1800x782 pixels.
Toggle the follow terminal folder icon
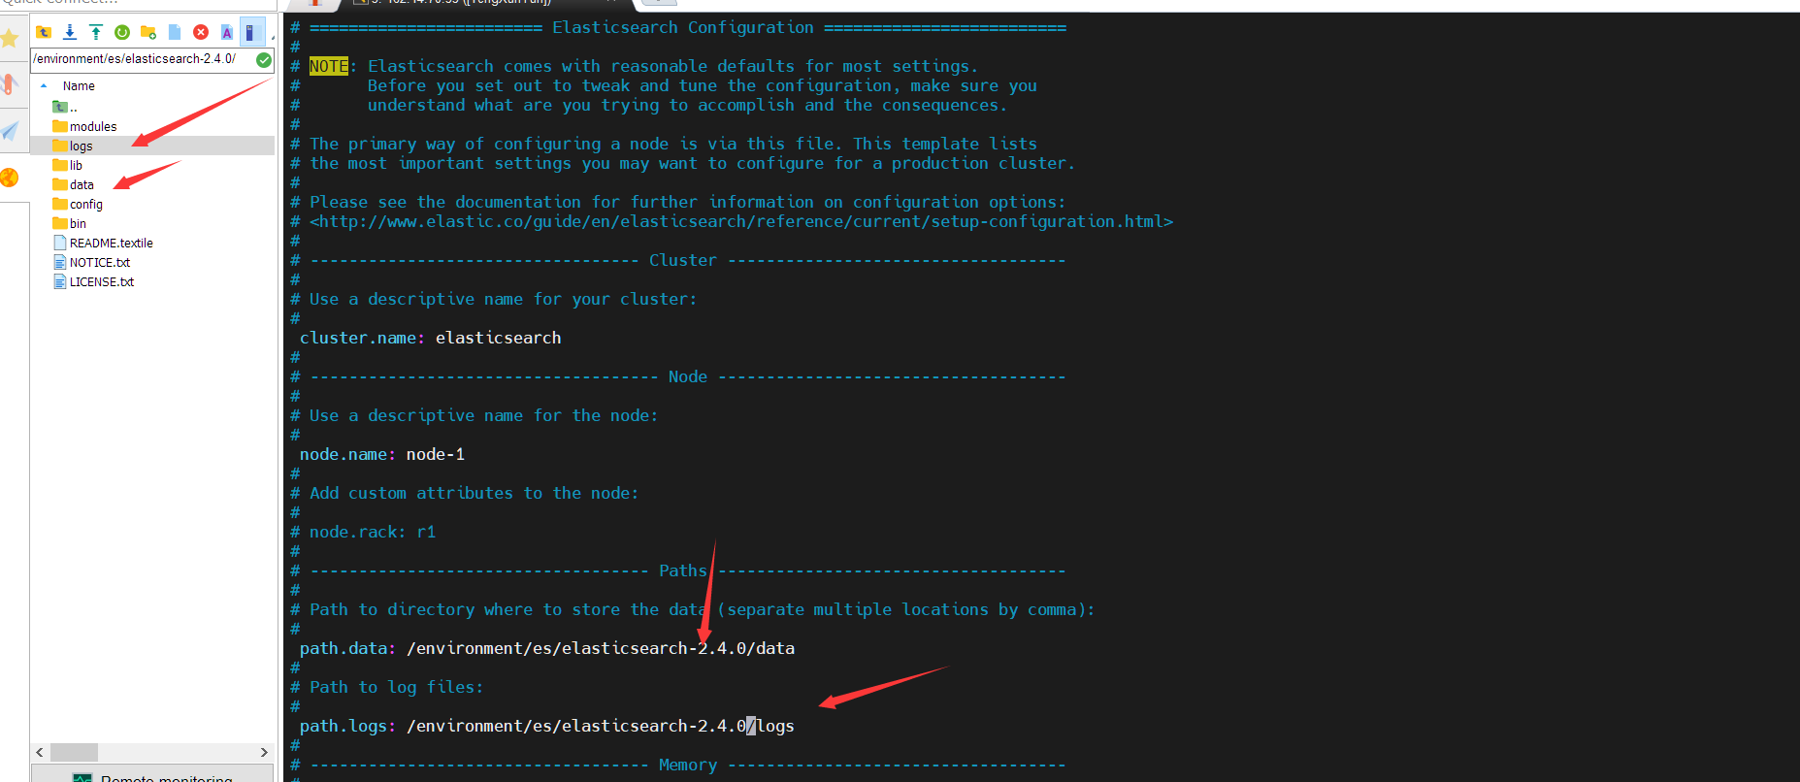(x=251, y=32)
